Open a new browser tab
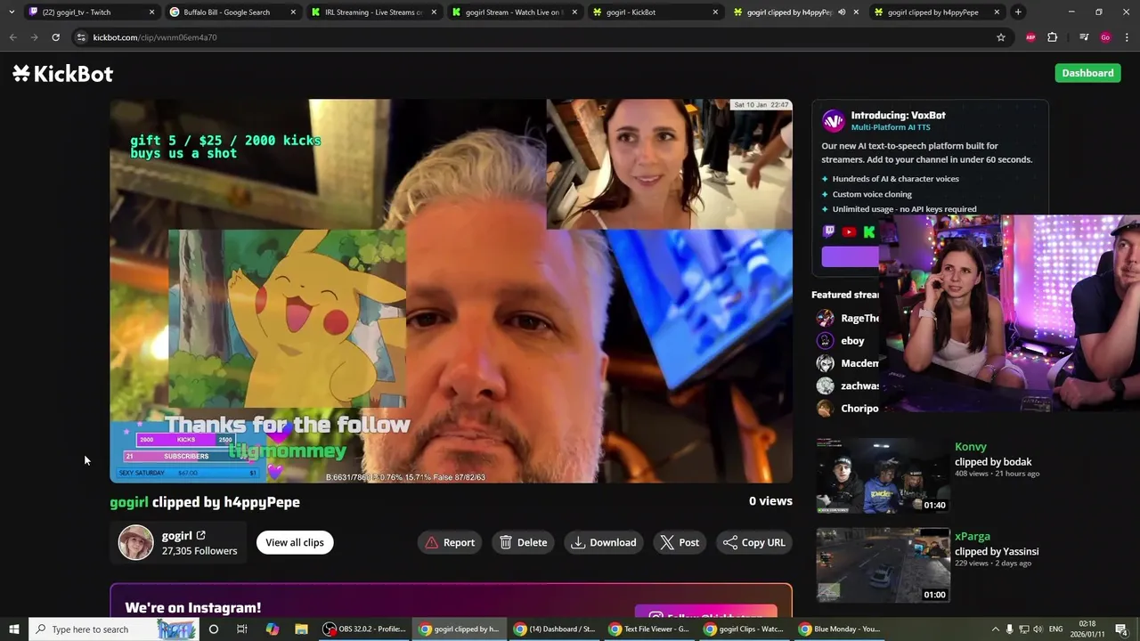The width and height of the screenshot is (1140, 641). coord(1018,12)
